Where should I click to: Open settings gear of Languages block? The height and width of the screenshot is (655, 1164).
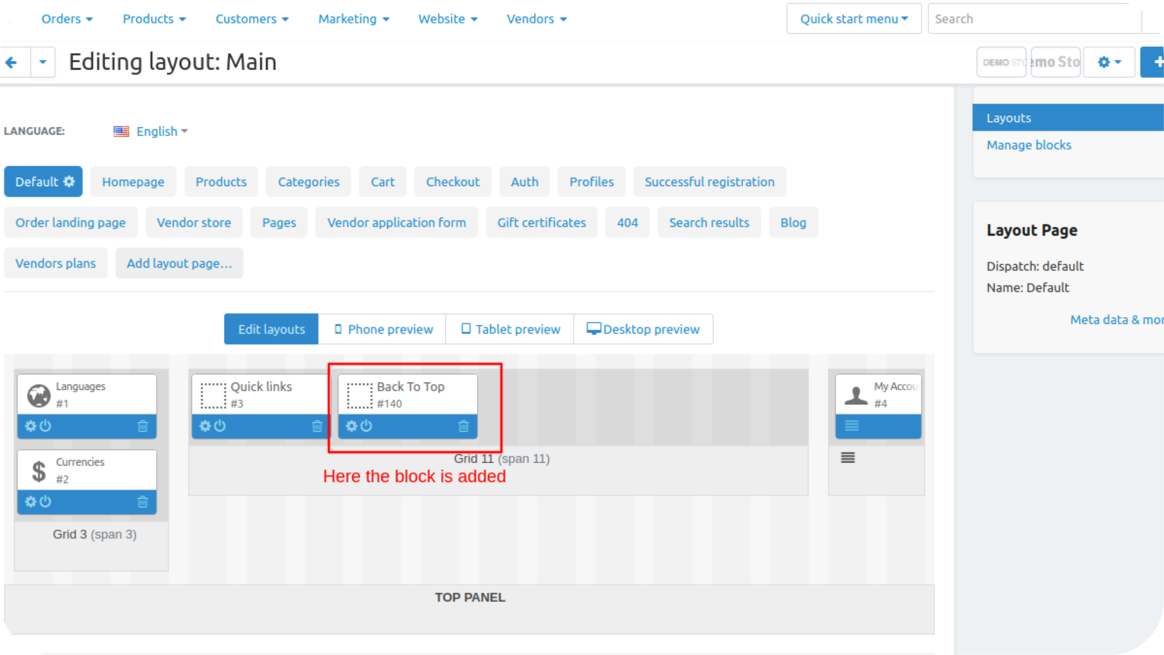point(31,426)
